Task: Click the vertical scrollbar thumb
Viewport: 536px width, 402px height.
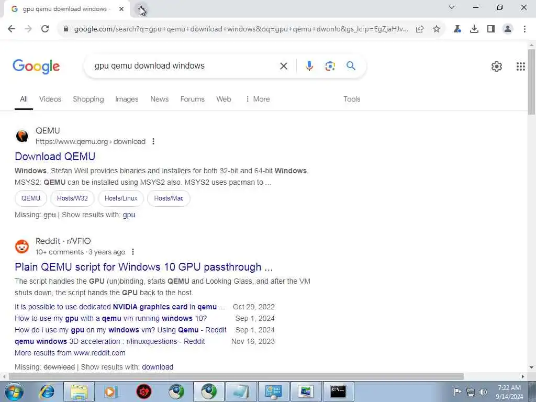Action: click(531, 82)
